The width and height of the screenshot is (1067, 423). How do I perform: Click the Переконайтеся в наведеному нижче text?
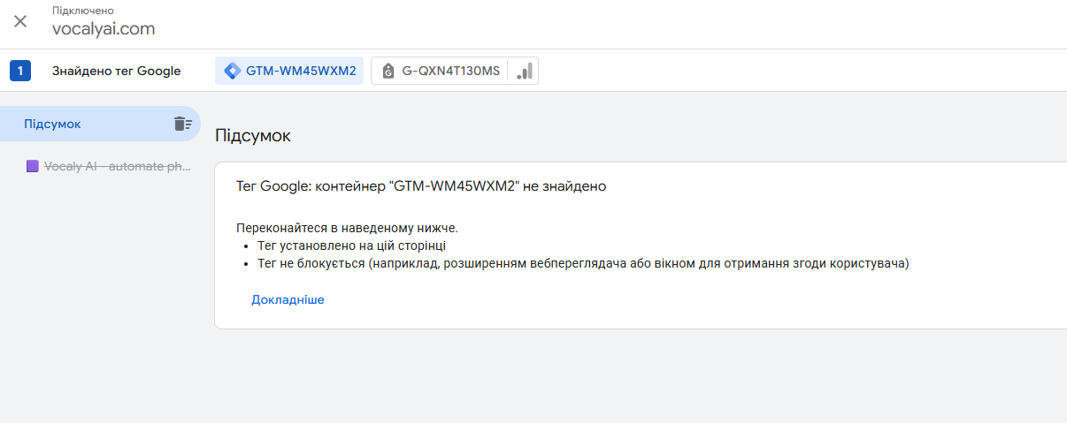pos(347,228)
